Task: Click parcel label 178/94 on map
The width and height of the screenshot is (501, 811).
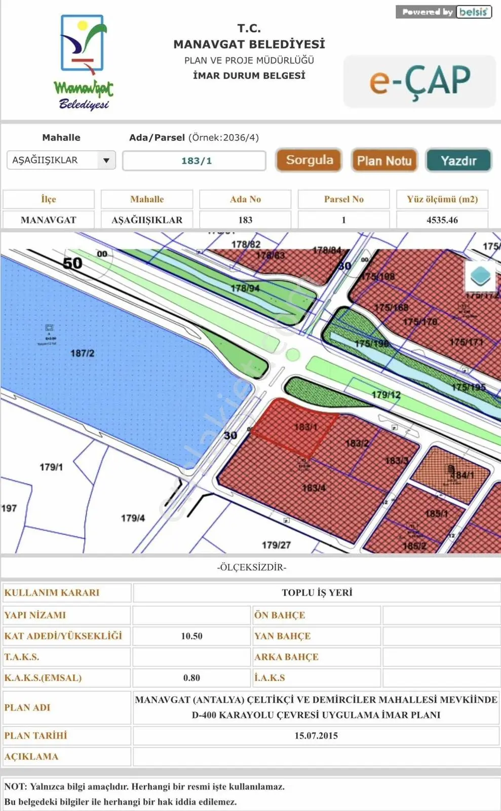Action: [245, 288]
